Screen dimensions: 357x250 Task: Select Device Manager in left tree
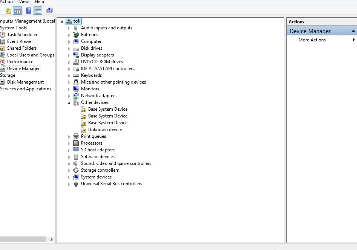click(23, 69)
